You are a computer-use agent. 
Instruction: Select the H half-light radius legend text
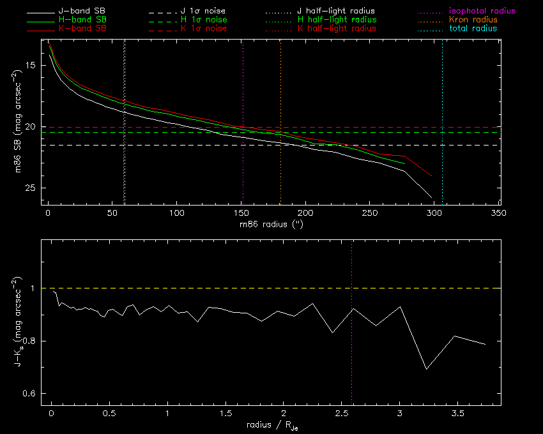point(337,20)
